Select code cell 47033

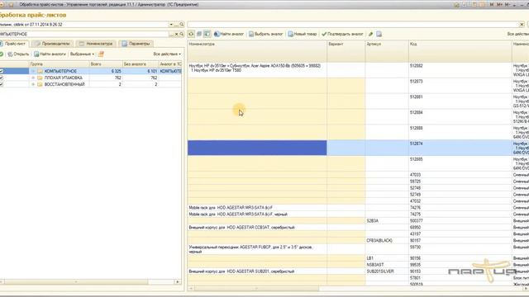[x=460, y=175]
